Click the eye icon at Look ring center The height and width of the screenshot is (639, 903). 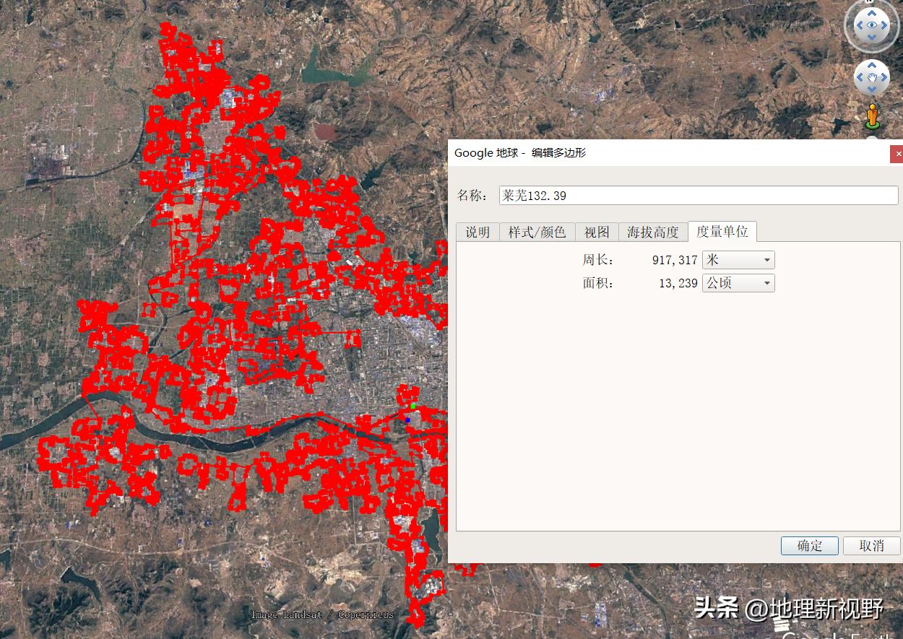[x=872, y=24]
